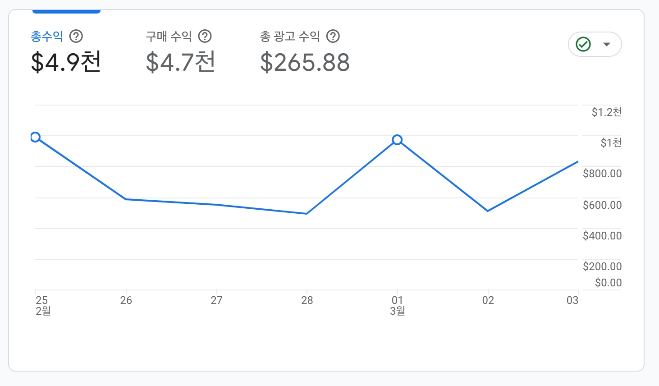Click the circled data point at 3월 01
Screen dimensions: 659x386
coord(397,140)
